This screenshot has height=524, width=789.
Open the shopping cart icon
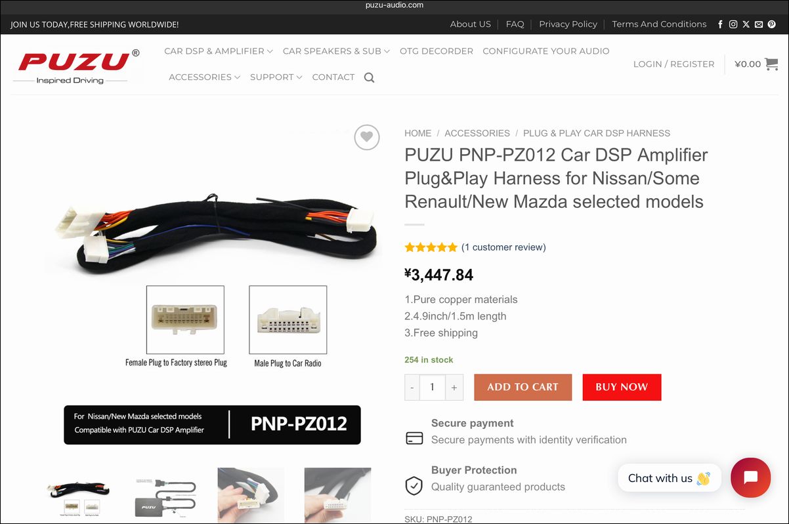click(771, 64)
